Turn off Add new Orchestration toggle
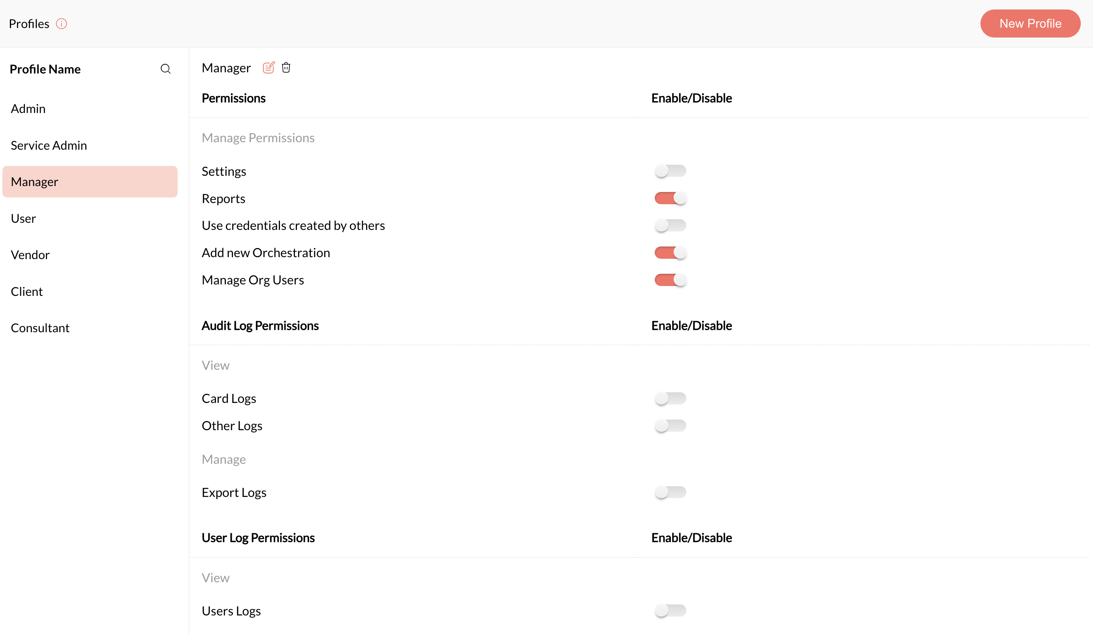 click(670, 252)
